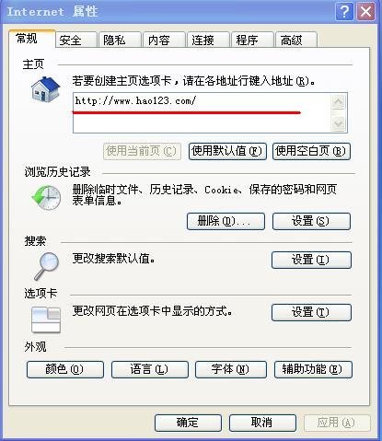Viewport: 382px width, 441px height.
Task: Select the 高级 tab
Action: pos(296,40)
